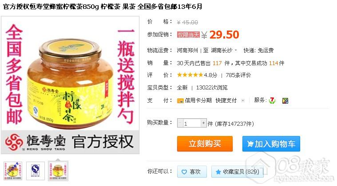Open the 785条评价 reviews link
The width and height of the screenshot is (337, 186).
point(238,75)
